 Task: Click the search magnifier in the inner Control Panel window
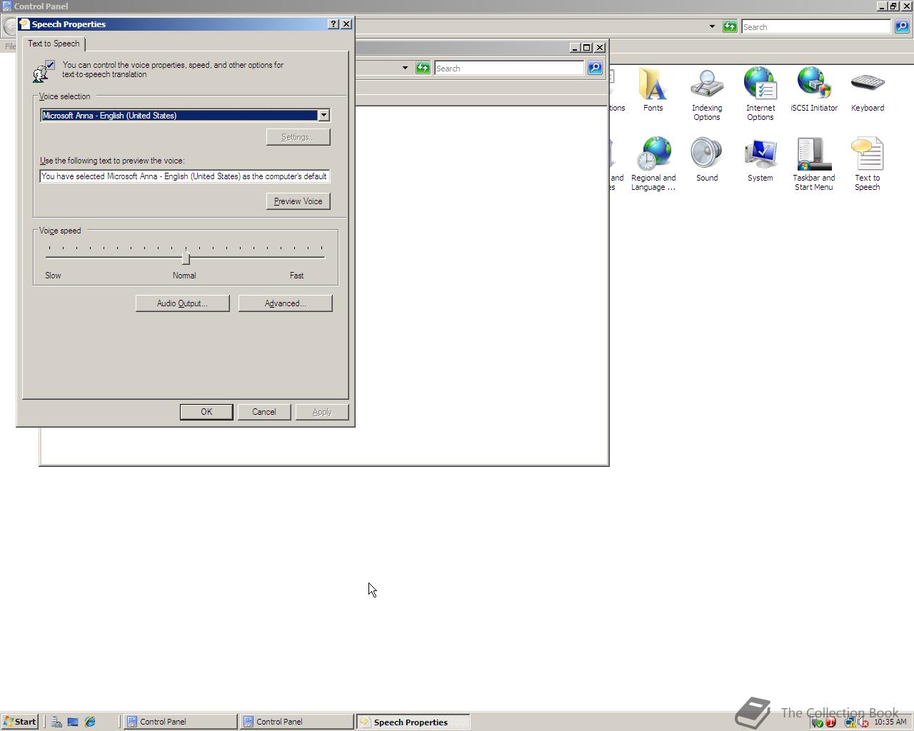(595, 68)
